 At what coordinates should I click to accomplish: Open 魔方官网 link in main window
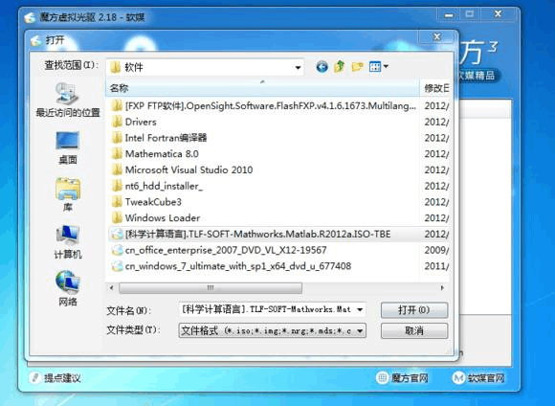403,378
